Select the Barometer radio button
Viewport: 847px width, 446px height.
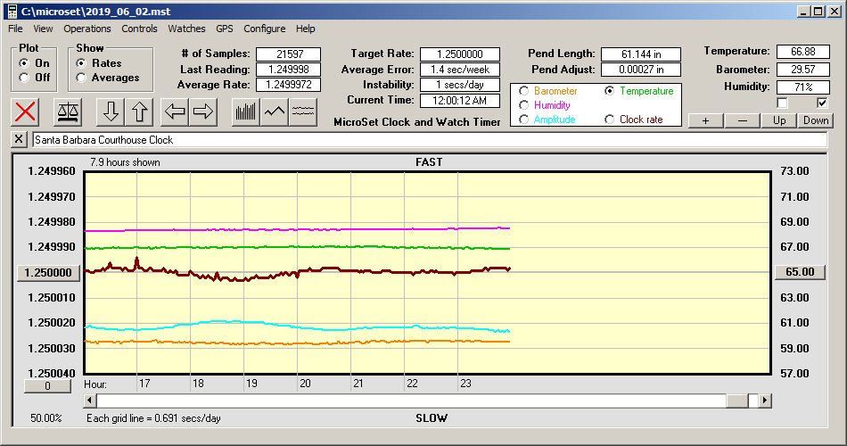[523, 91]
